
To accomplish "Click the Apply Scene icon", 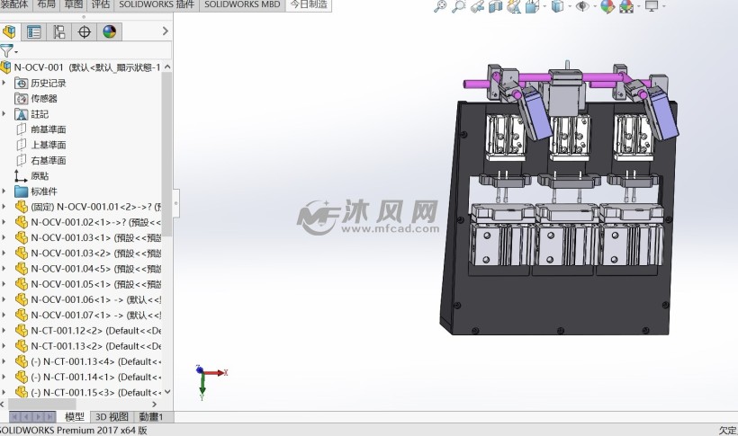I will 627,7.
